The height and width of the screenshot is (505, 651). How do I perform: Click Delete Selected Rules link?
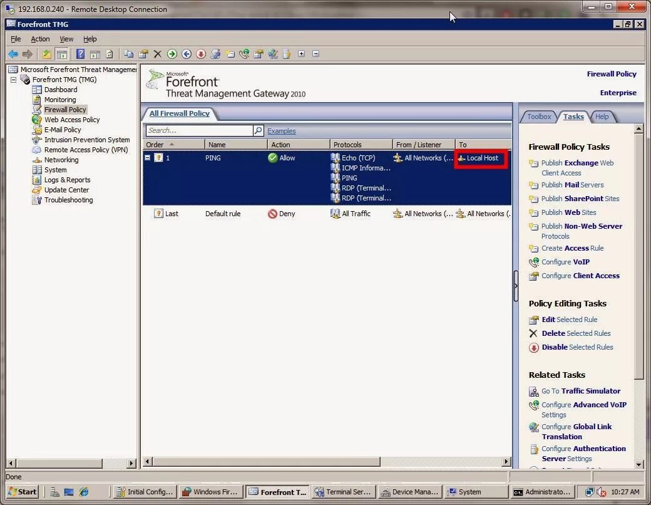point(576,333)
